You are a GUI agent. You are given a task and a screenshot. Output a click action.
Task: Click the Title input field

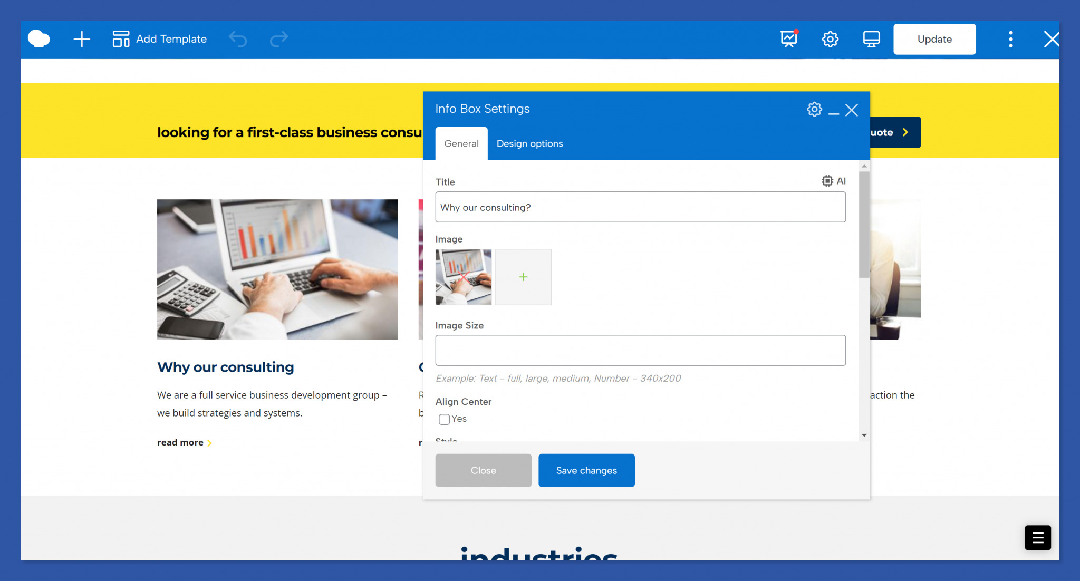(x=640, y=207)
